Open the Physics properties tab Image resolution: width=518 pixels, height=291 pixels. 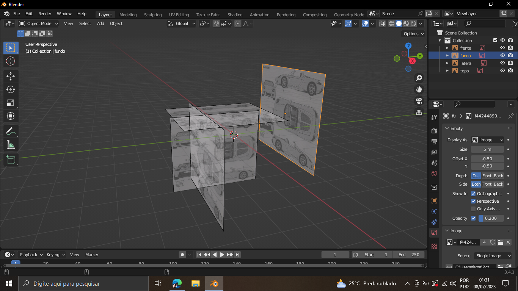(x=434, y=211)
